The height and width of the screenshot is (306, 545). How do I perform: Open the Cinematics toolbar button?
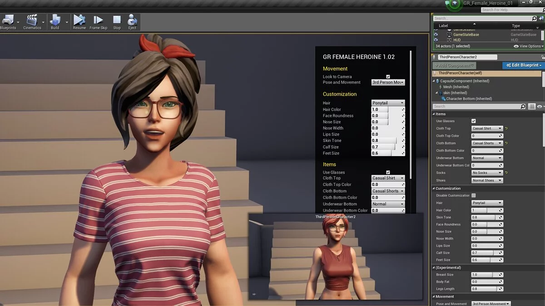[x=32, y=22]
